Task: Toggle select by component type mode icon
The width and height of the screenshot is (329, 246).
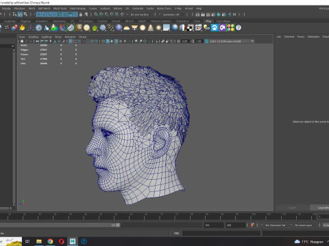Action: point(25,14)
